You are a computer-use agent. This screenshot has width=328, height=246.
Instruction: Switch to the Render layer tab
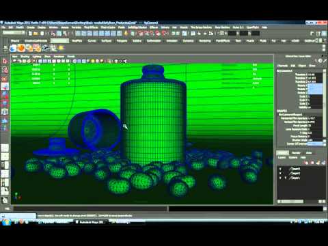pos(296,153)
